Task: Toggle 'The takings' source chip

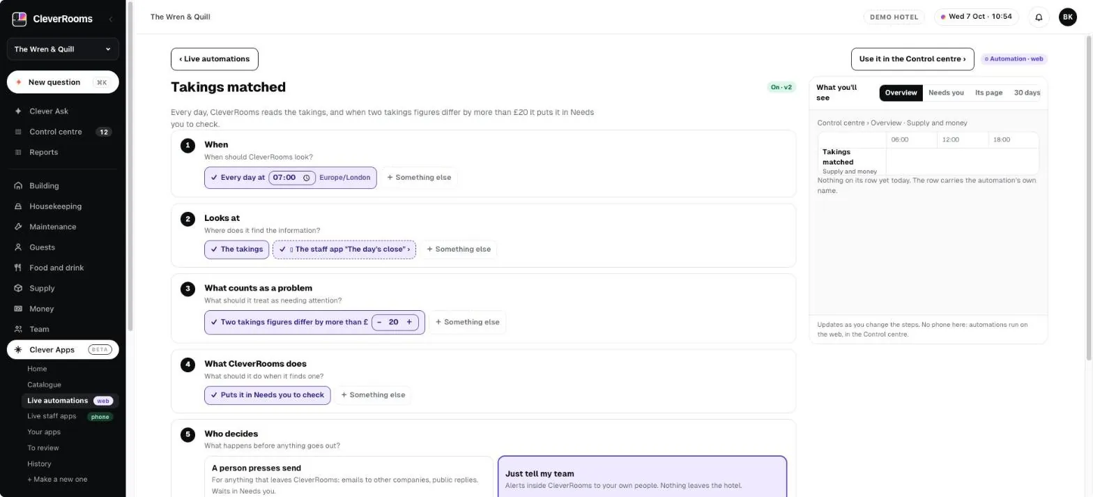Action: point(236,250)
